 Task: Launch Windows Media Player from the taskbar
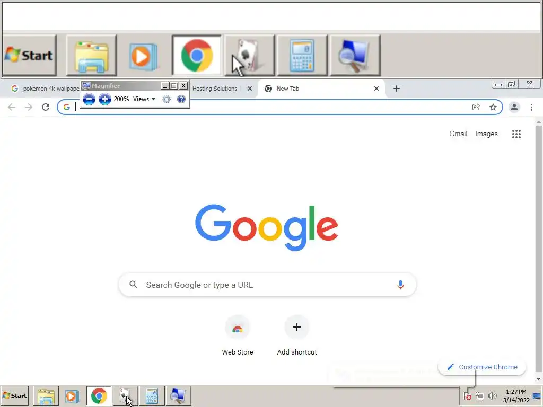pos(72,396)
